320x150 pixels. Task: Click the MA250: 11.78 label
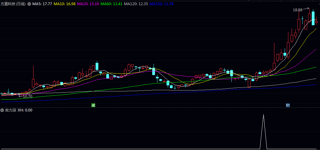click(x=162, y=4)
